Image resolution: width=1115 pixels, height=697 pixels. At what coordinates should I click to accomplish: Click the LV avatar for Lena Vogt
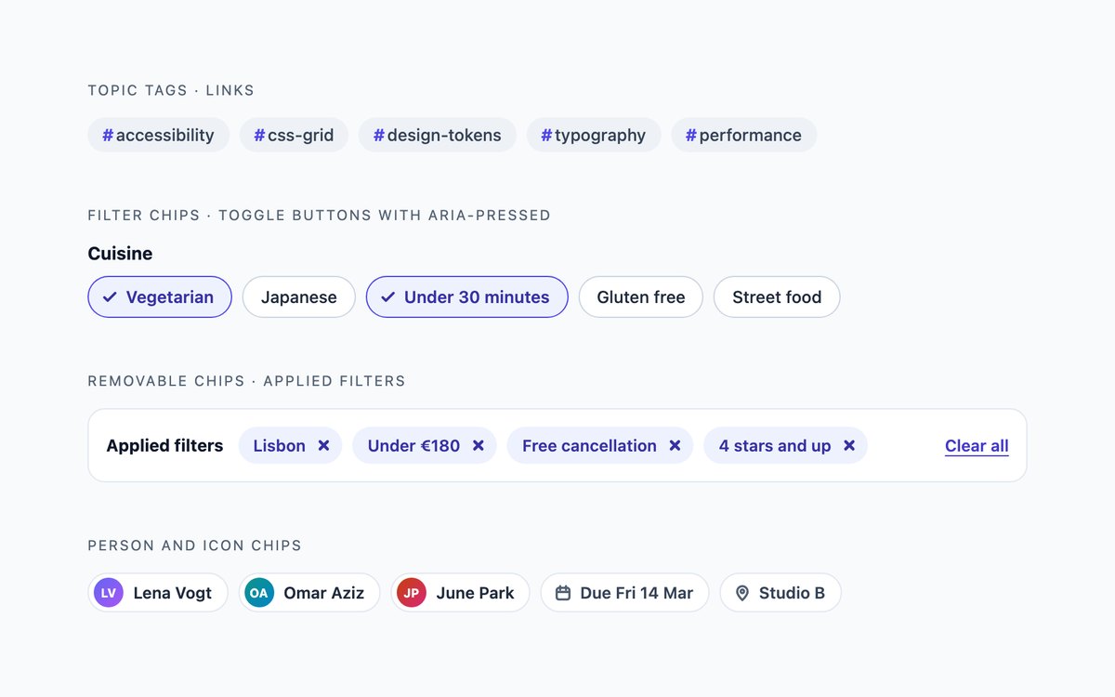point(109,593)
